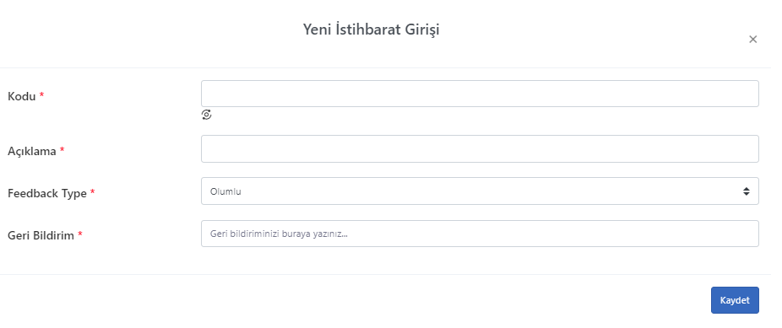782x328 pixels.
Task: Click the required asterisk after Geri Bildirim
Action: [79, 234]
